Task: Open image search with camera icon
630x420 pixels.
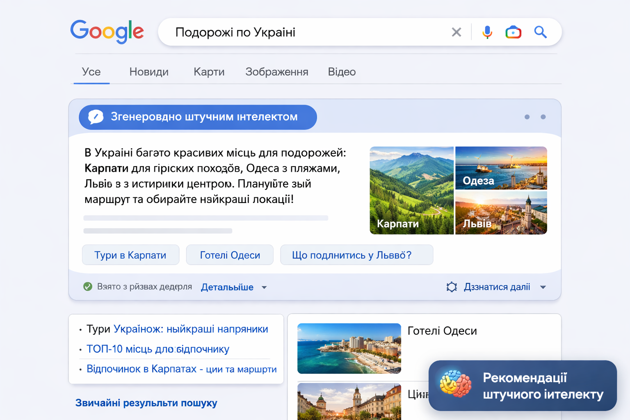Action: click(x=513, y=32)
